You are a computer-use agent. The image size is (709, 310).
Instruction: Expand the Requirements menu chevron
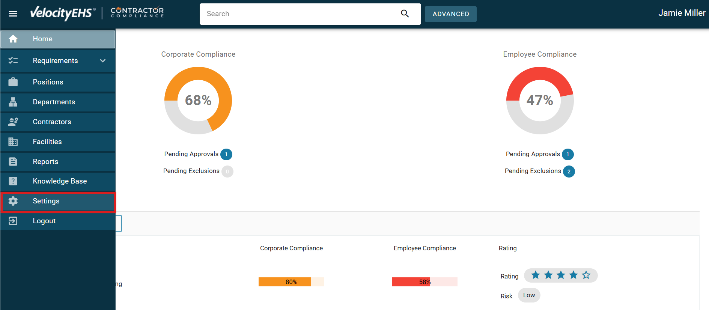(103, 61)
